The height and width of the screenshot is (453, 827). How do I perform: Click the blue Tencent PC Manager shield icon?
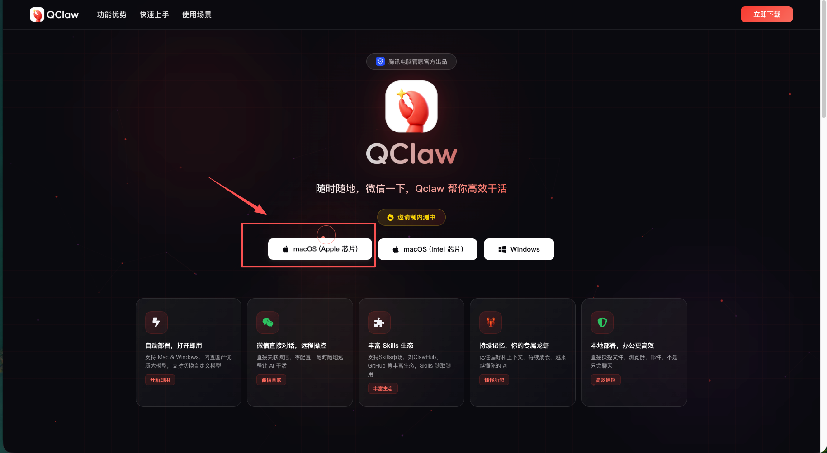click(x=380, y=61)
